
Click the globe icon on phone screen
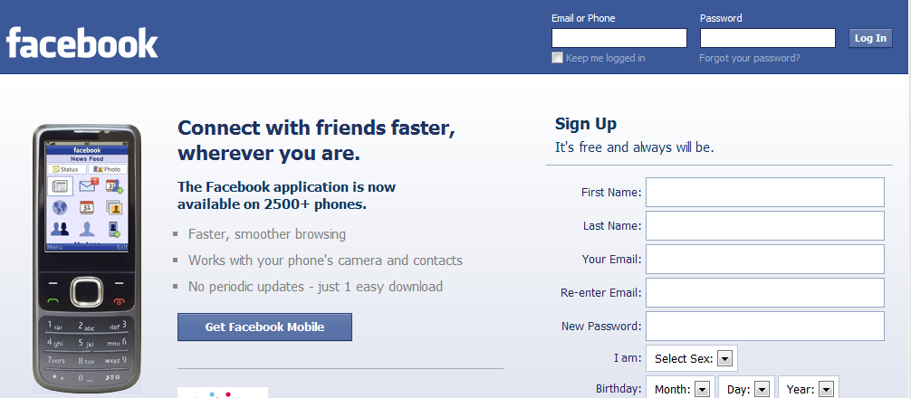coord(60,207)
